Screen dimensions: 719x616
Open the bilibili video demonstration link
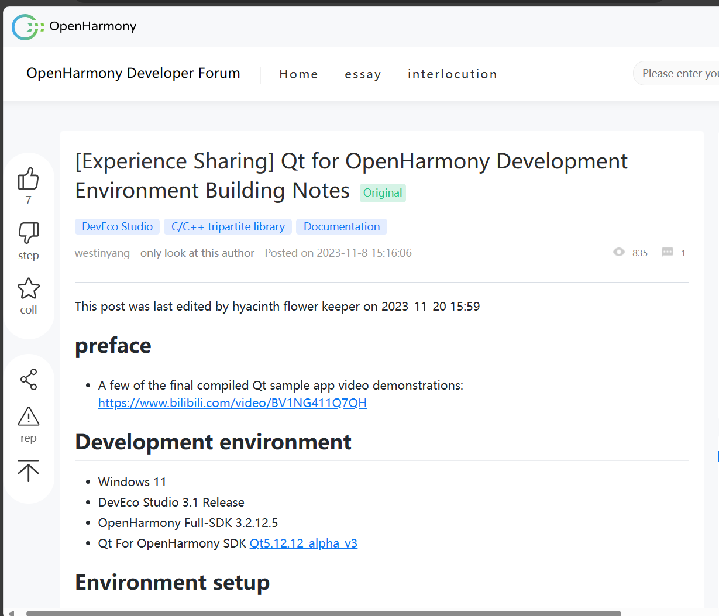point(232,403)
